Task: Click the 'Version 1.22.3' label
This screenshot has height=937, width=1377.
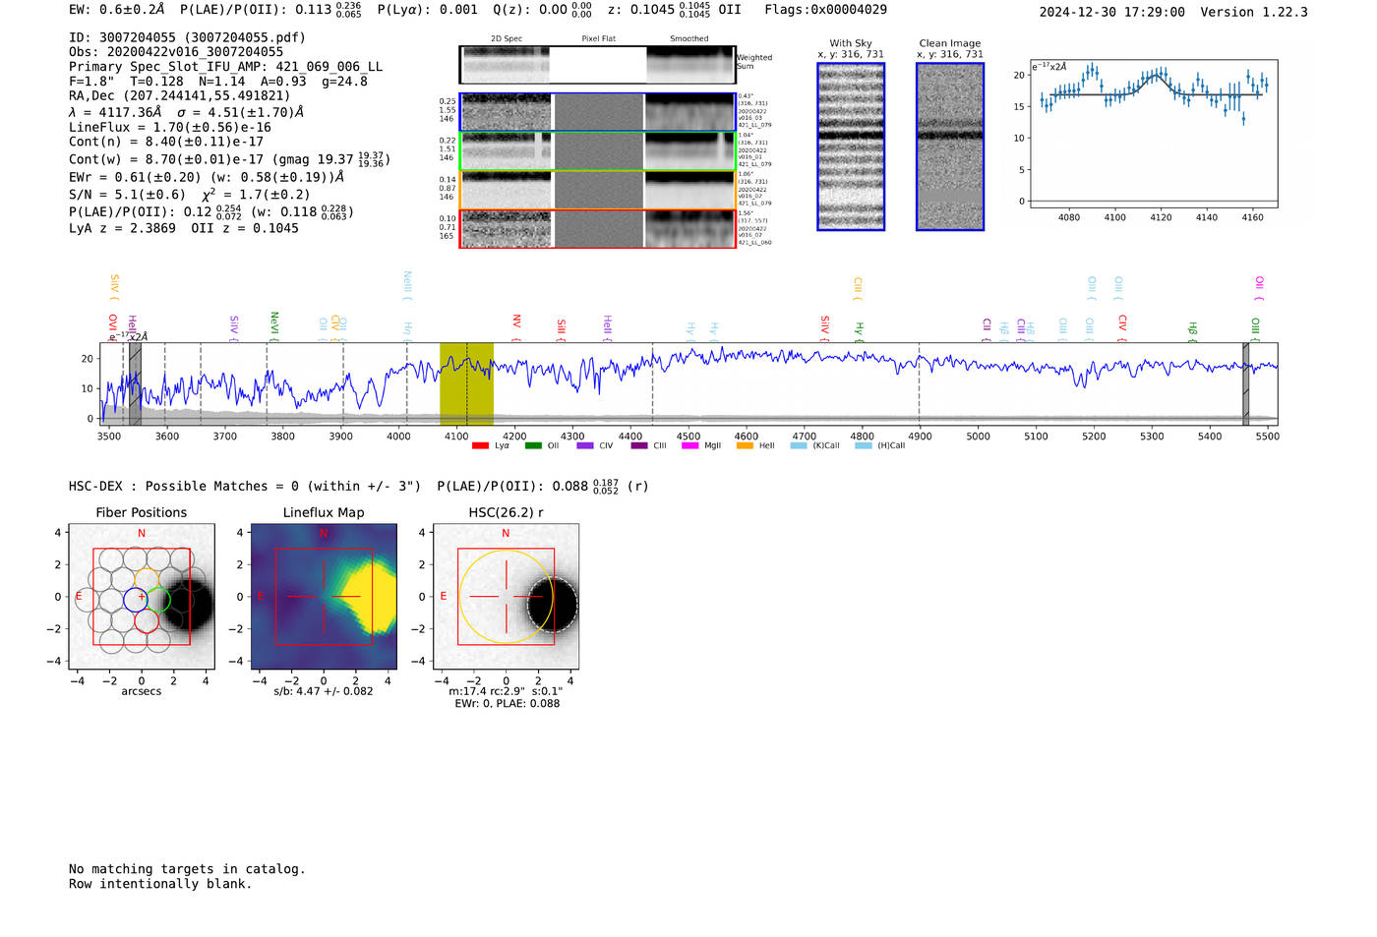Action: 1254,12
